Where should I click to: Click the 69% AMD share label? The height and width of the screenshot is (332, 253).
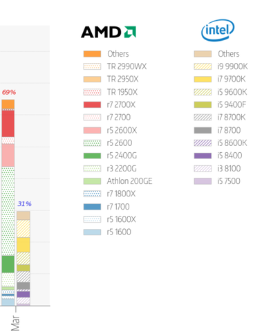(9, 92)
